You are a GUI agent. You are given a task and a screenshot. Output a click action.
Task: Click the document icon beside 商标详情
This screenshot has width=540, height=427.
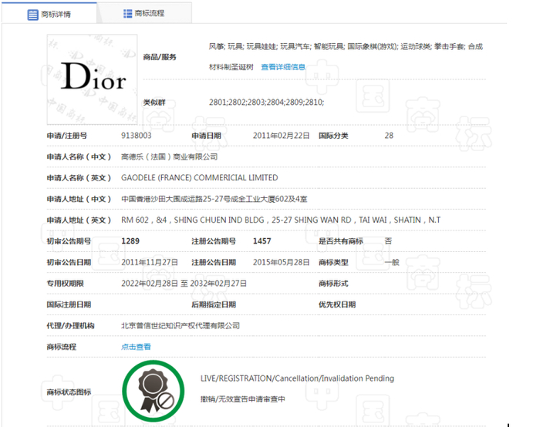click(32, 15)
